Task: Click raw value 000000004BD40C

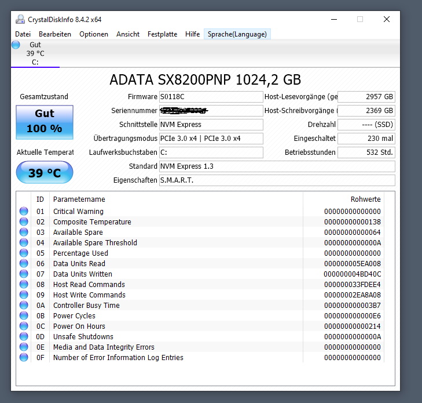Action: (x=353, y=274)
